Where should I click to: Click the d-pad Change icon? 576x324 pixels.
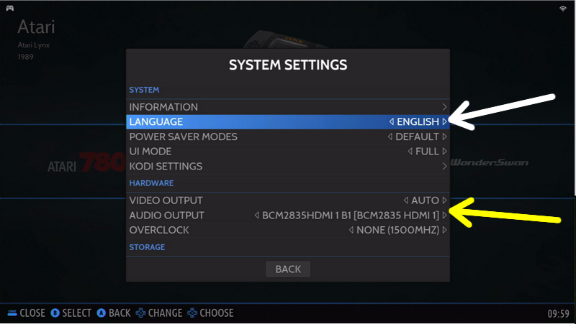click(x=140, y=313)
